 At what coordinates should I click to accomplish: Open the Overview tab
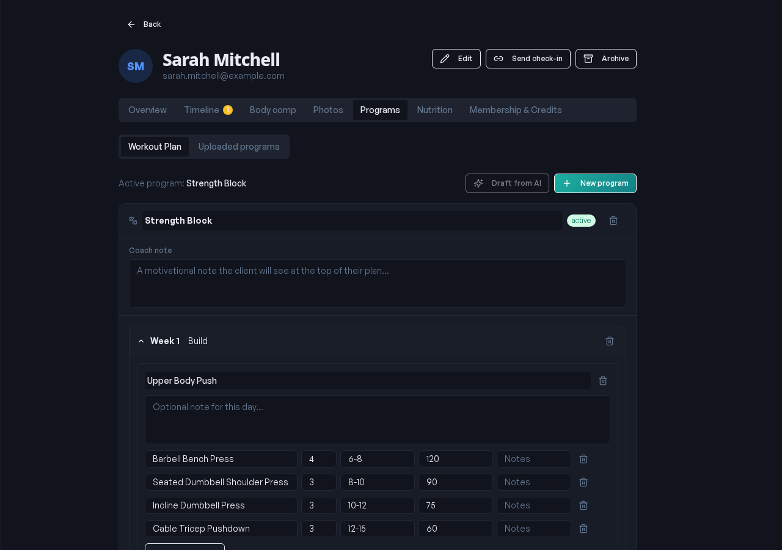click(147, 110)
